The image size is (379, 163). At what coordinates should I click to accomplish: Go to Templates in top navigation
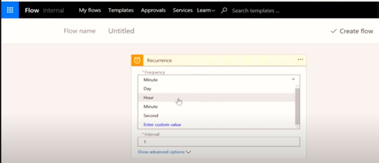point(121,10)
